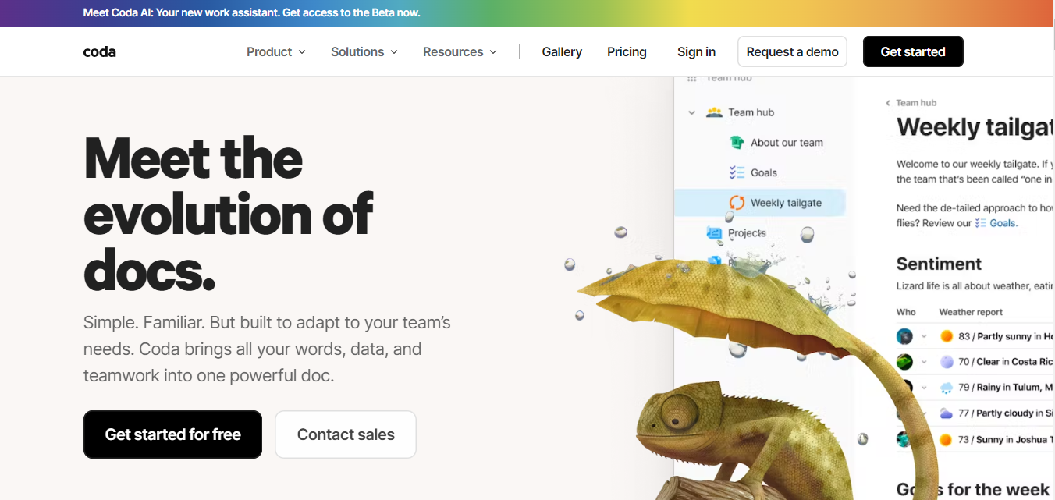Click the Sentiment heading
This screenshot has height=500, width=1055.
(x=939, y=264)
